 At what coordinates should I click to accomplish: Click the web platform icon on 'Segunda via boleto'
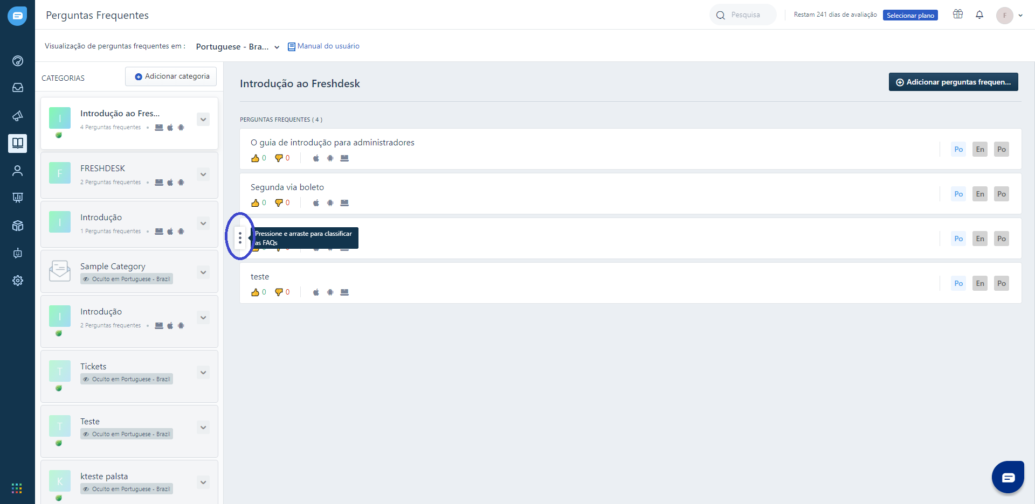[344, 202]
